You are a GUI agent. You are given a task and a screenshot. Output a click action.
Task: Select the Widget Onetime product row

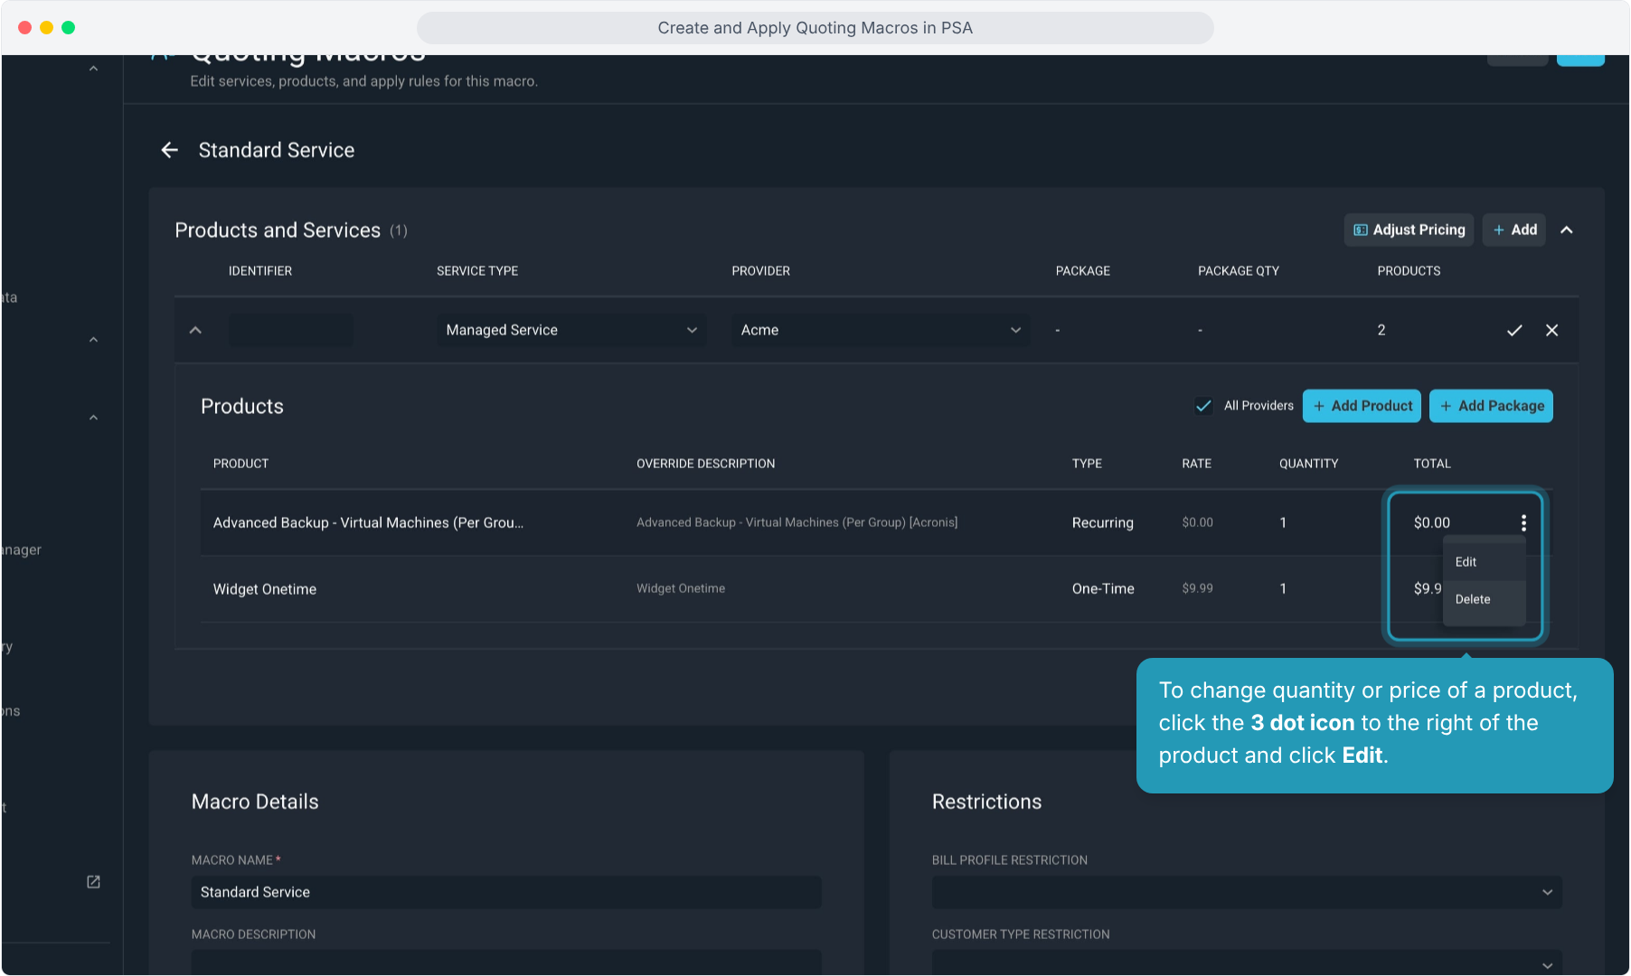pos(796,589)
